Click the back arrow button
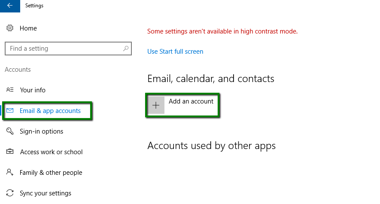Image resolution: width=380 pixels, height=204 pixels. (x=10, y=6)
